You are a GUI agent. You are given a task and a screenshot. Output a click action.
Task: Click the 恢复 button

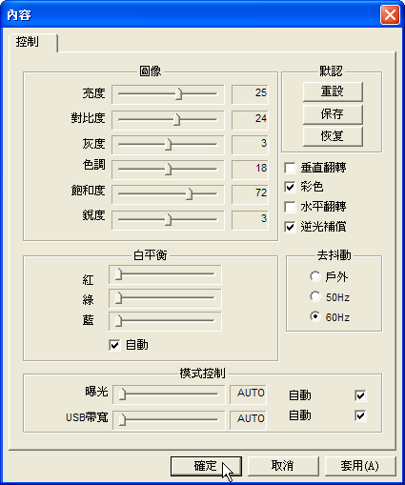pos(333,136)
